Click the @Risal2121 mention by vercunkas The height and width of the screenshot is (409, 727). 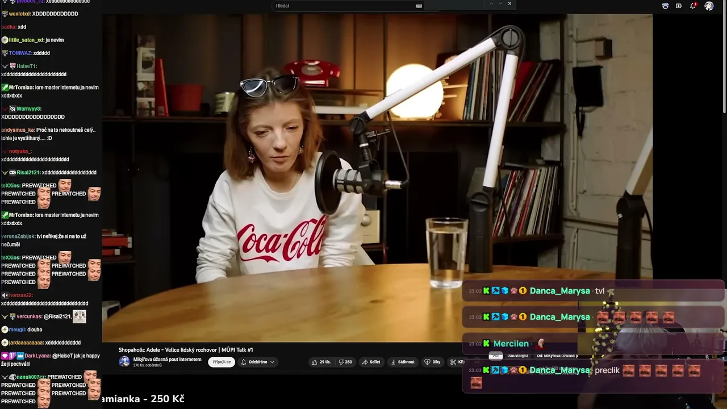click(x=57, y=316)
